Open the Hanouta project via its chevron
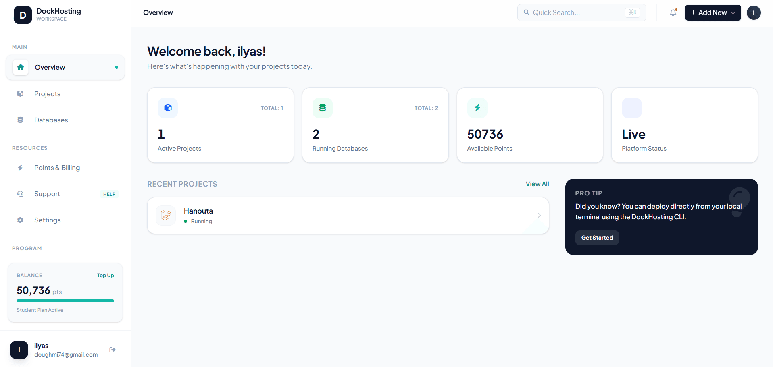This screenshot has width=773, height=367. [x=539, y=215]
